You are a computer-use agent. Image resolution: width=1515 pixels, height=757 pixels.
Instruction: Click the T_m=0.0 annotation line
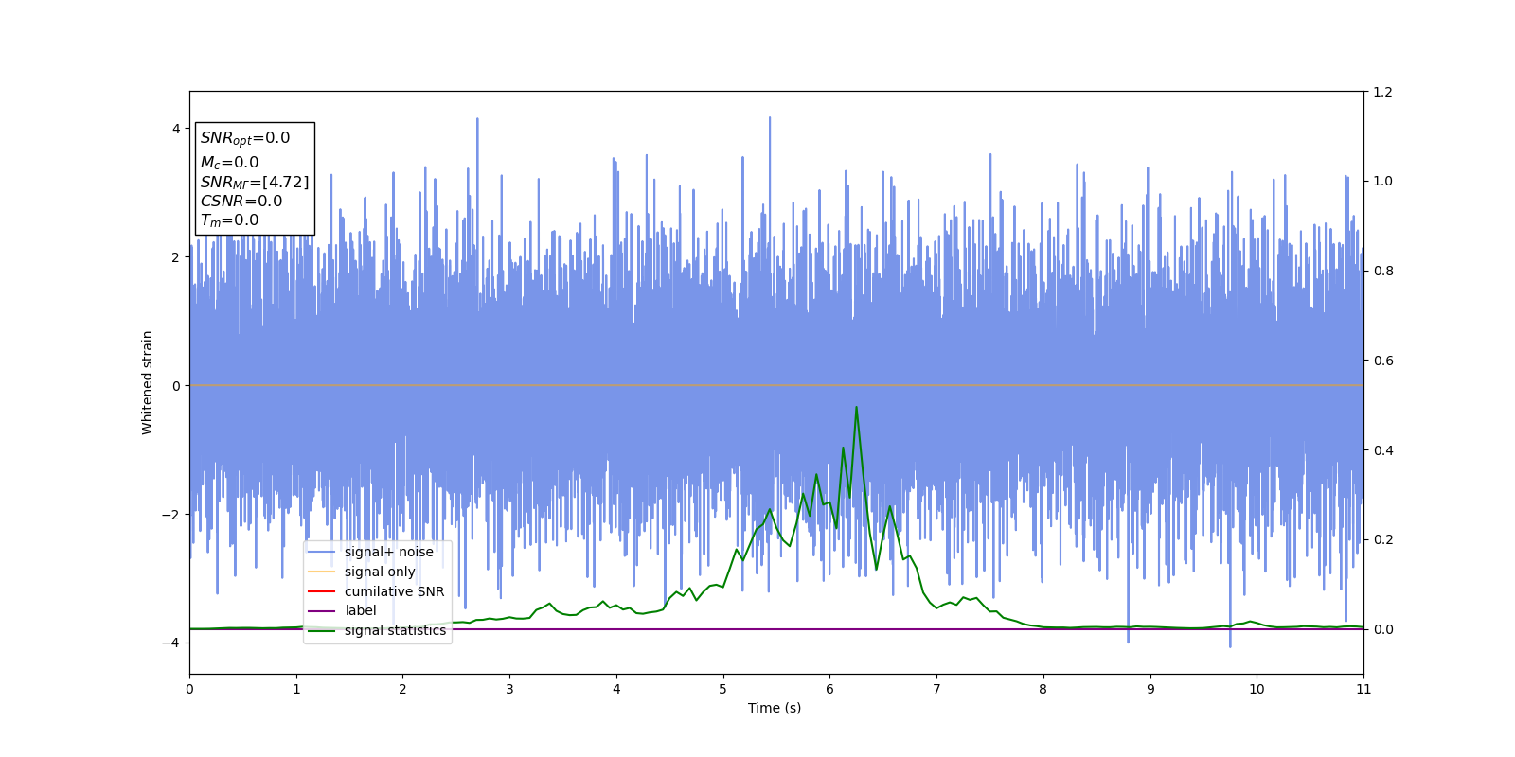click(x=229, y=220)
